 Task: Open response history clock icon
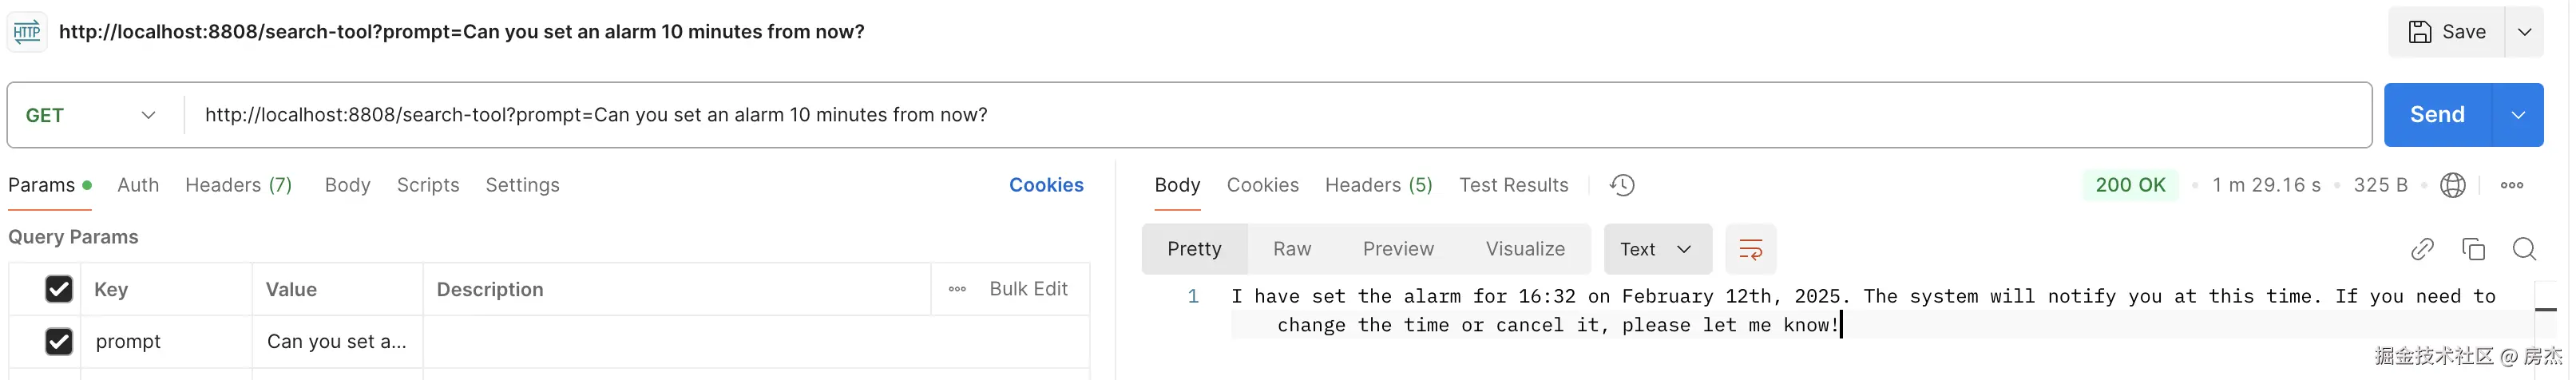[1621, 185]
